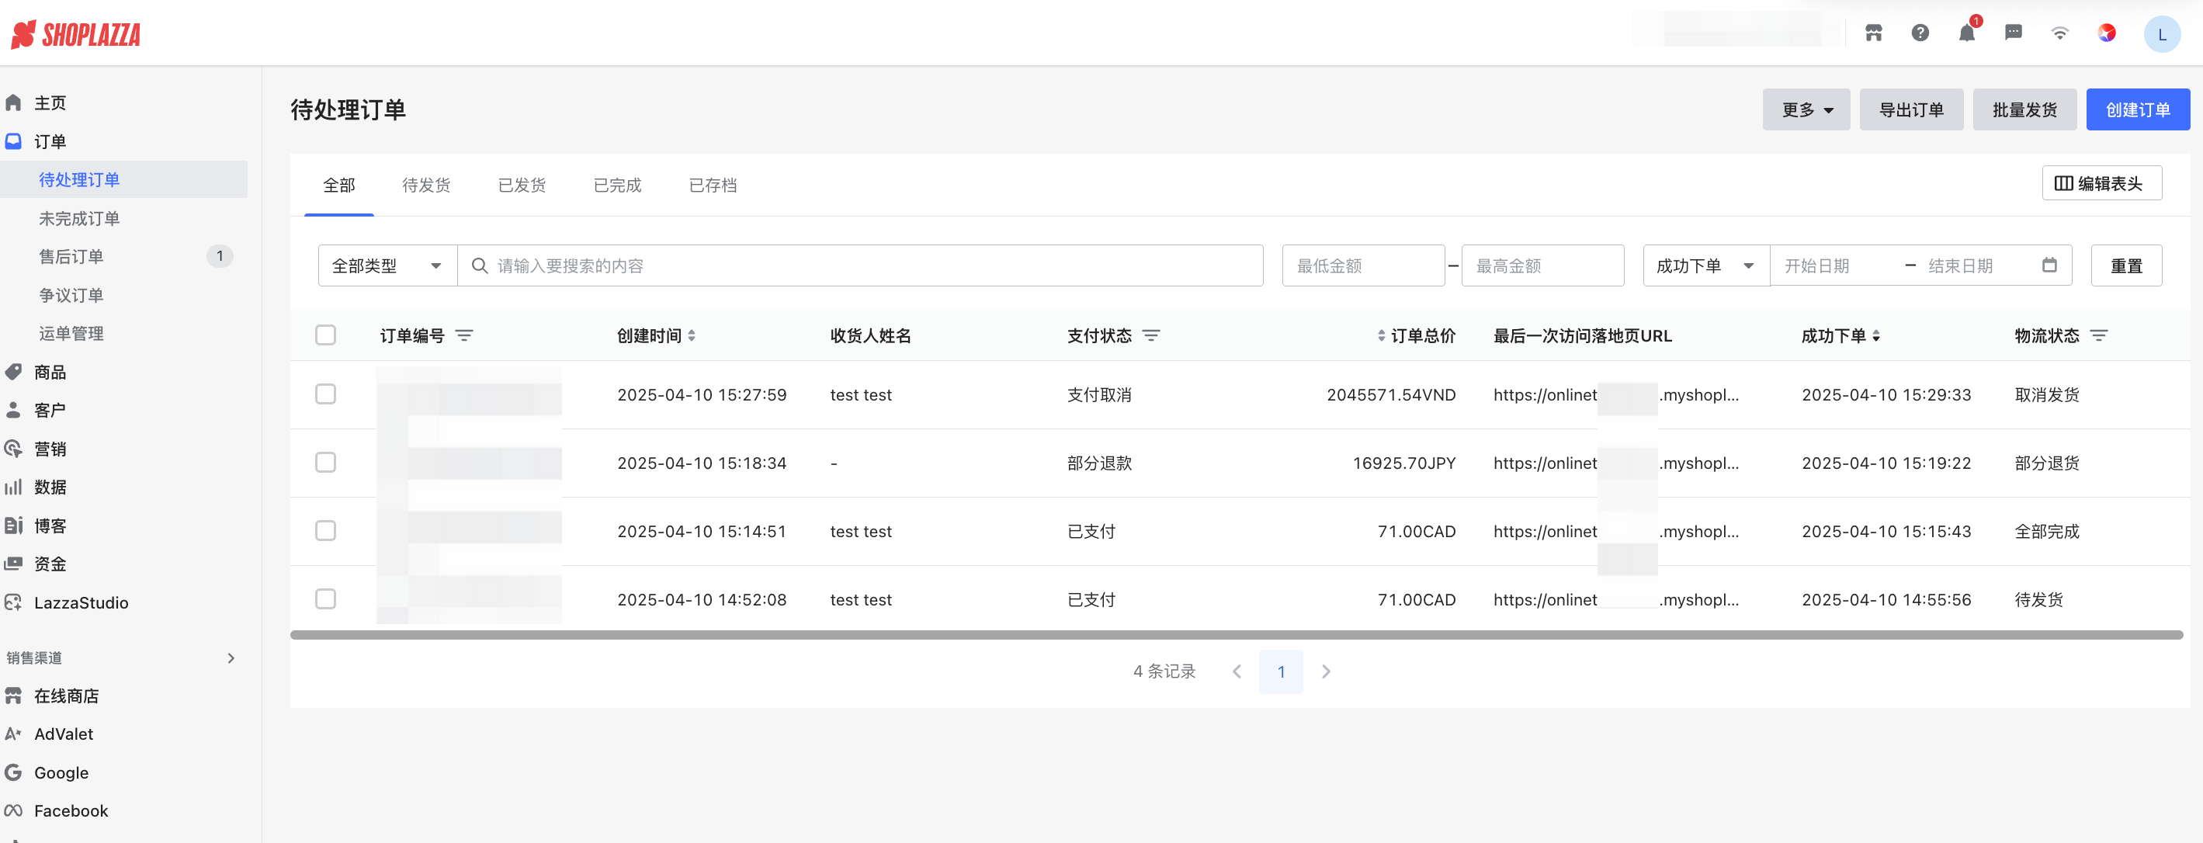Open AdValet icon in sidebar
The image size is (2203, 843).
pos(14,734)
